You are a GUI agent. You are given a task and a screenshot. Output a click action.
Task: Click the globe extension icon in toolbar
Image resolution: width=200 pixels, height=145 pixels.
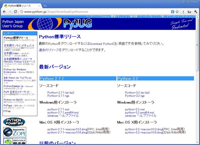coord(189,12)
